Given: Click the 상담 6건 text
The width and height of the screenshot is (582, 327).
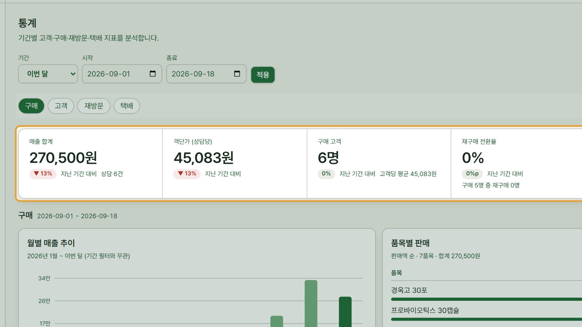Looking at the screenshot, I should click(x=112, y=174).
